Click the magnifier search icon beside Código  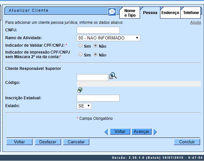[x=113, y=76]
